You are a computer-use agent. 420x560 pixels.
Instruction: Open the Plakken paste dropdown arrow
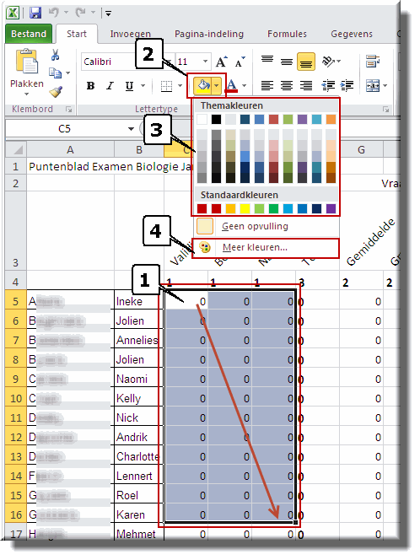tap(26, 94)
